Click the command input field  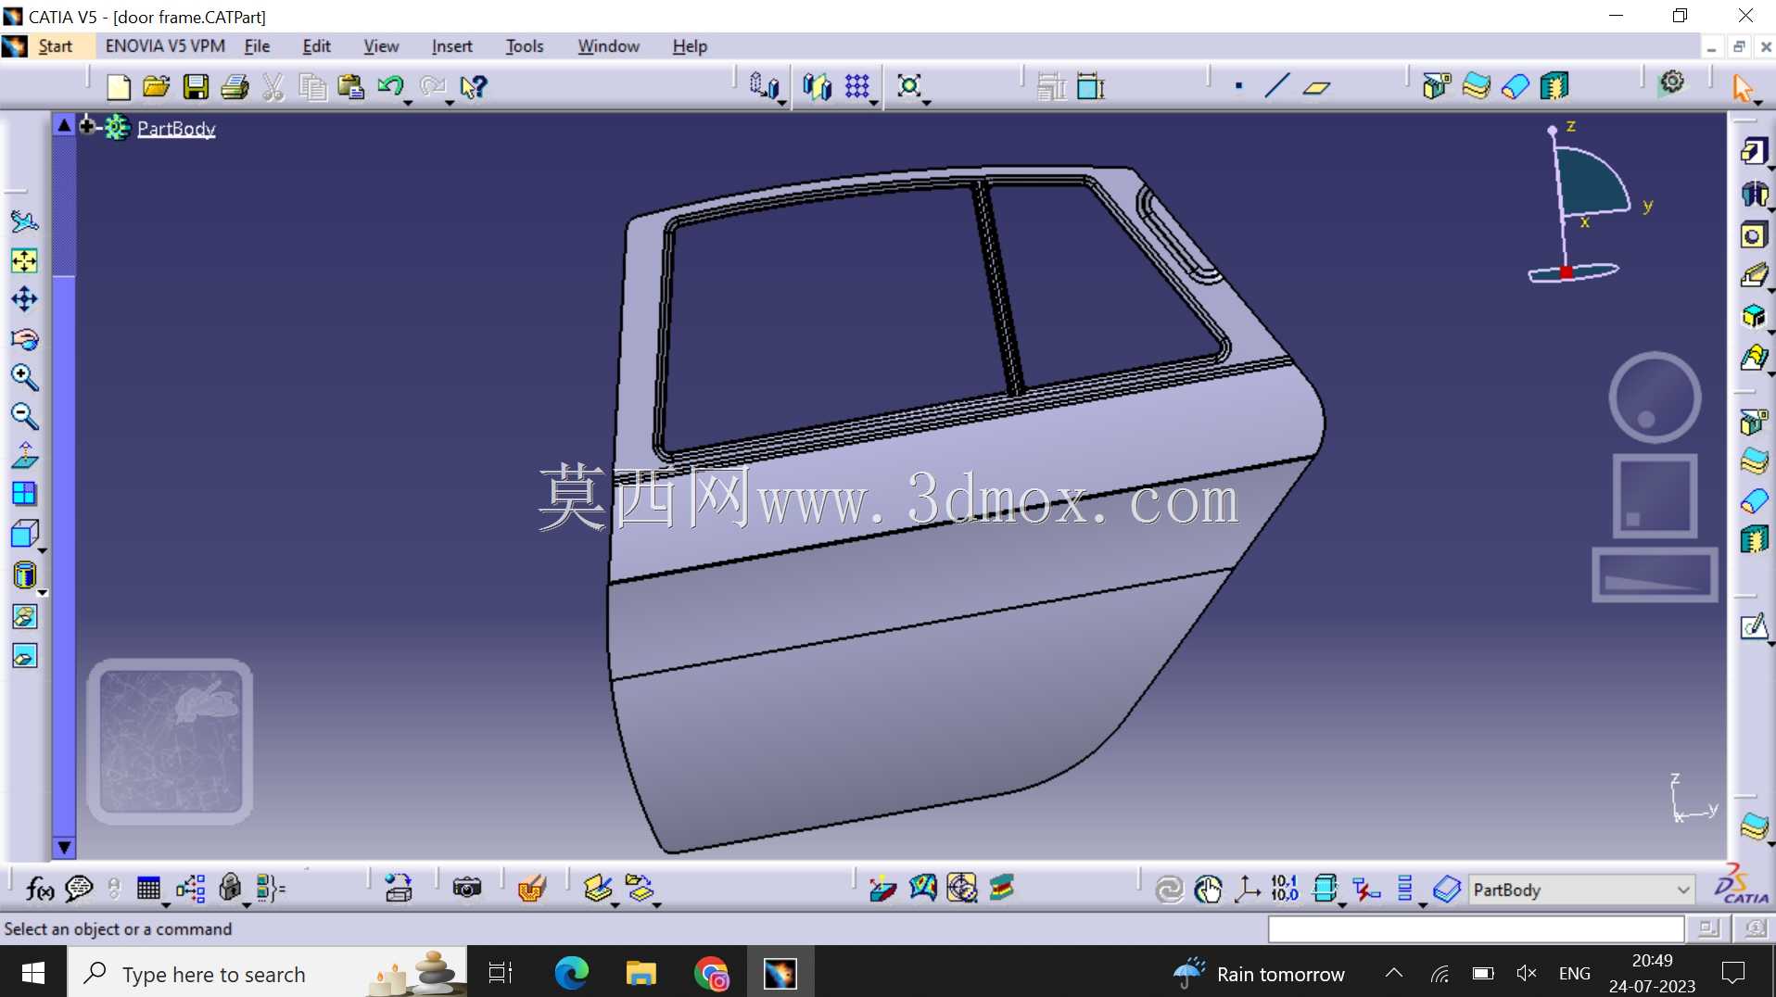point(1476,929)
